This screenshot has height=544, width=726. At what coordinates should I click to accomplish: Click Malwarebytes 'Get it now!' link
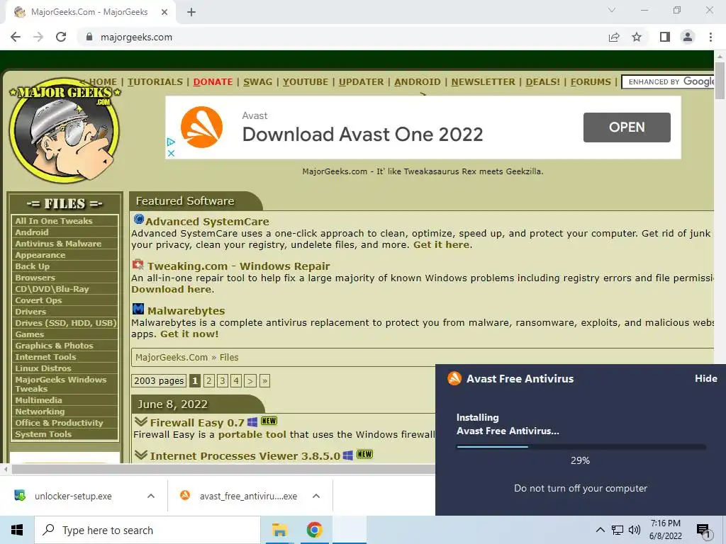(189, 334)
